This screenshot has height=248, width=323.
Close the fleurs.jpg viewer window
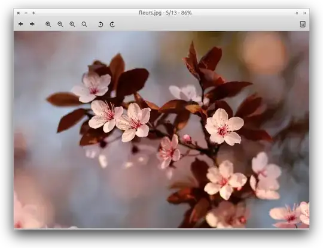[x=19, y=13]
